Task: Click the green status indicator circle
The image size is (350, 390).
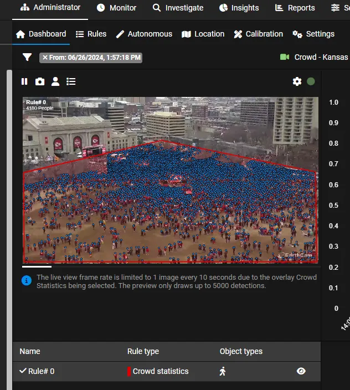Action: point(311,81)
